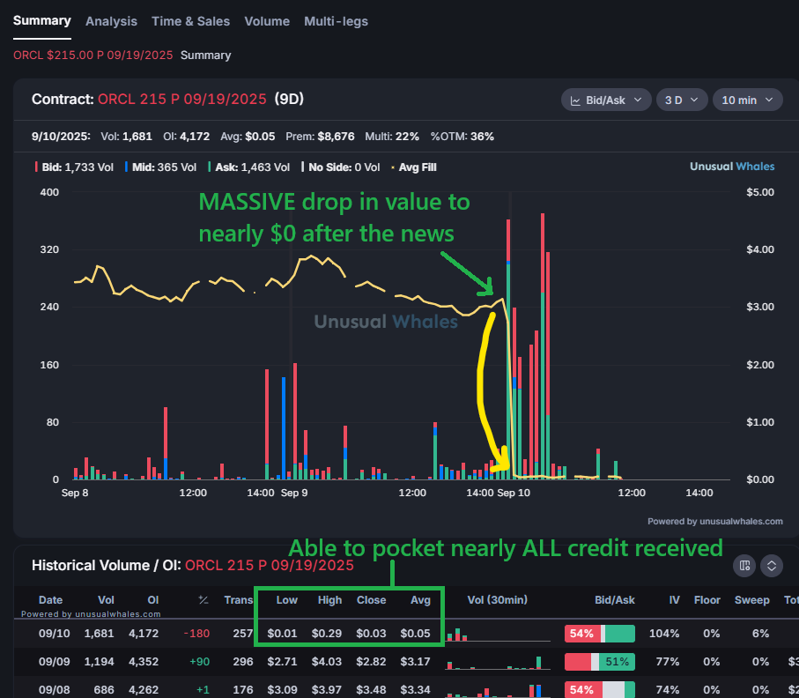799x698 pixels.
Task: Click the 6% Sweep value
Action: click(760, 634)
